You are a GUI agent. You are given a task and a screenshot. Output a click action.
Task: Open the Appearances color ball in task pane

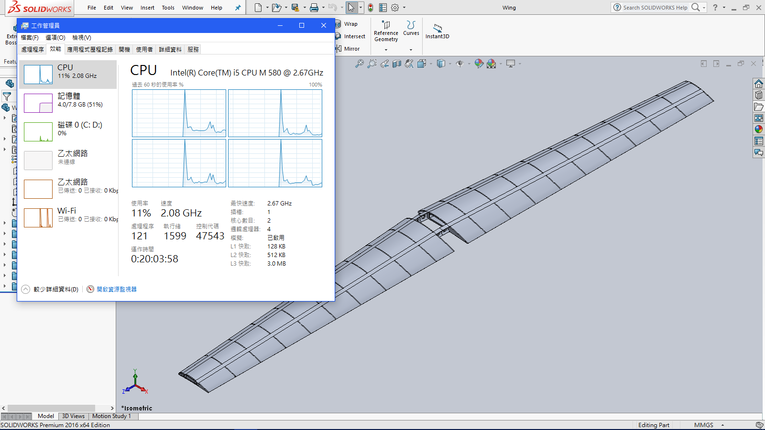[x=759, y=129]
